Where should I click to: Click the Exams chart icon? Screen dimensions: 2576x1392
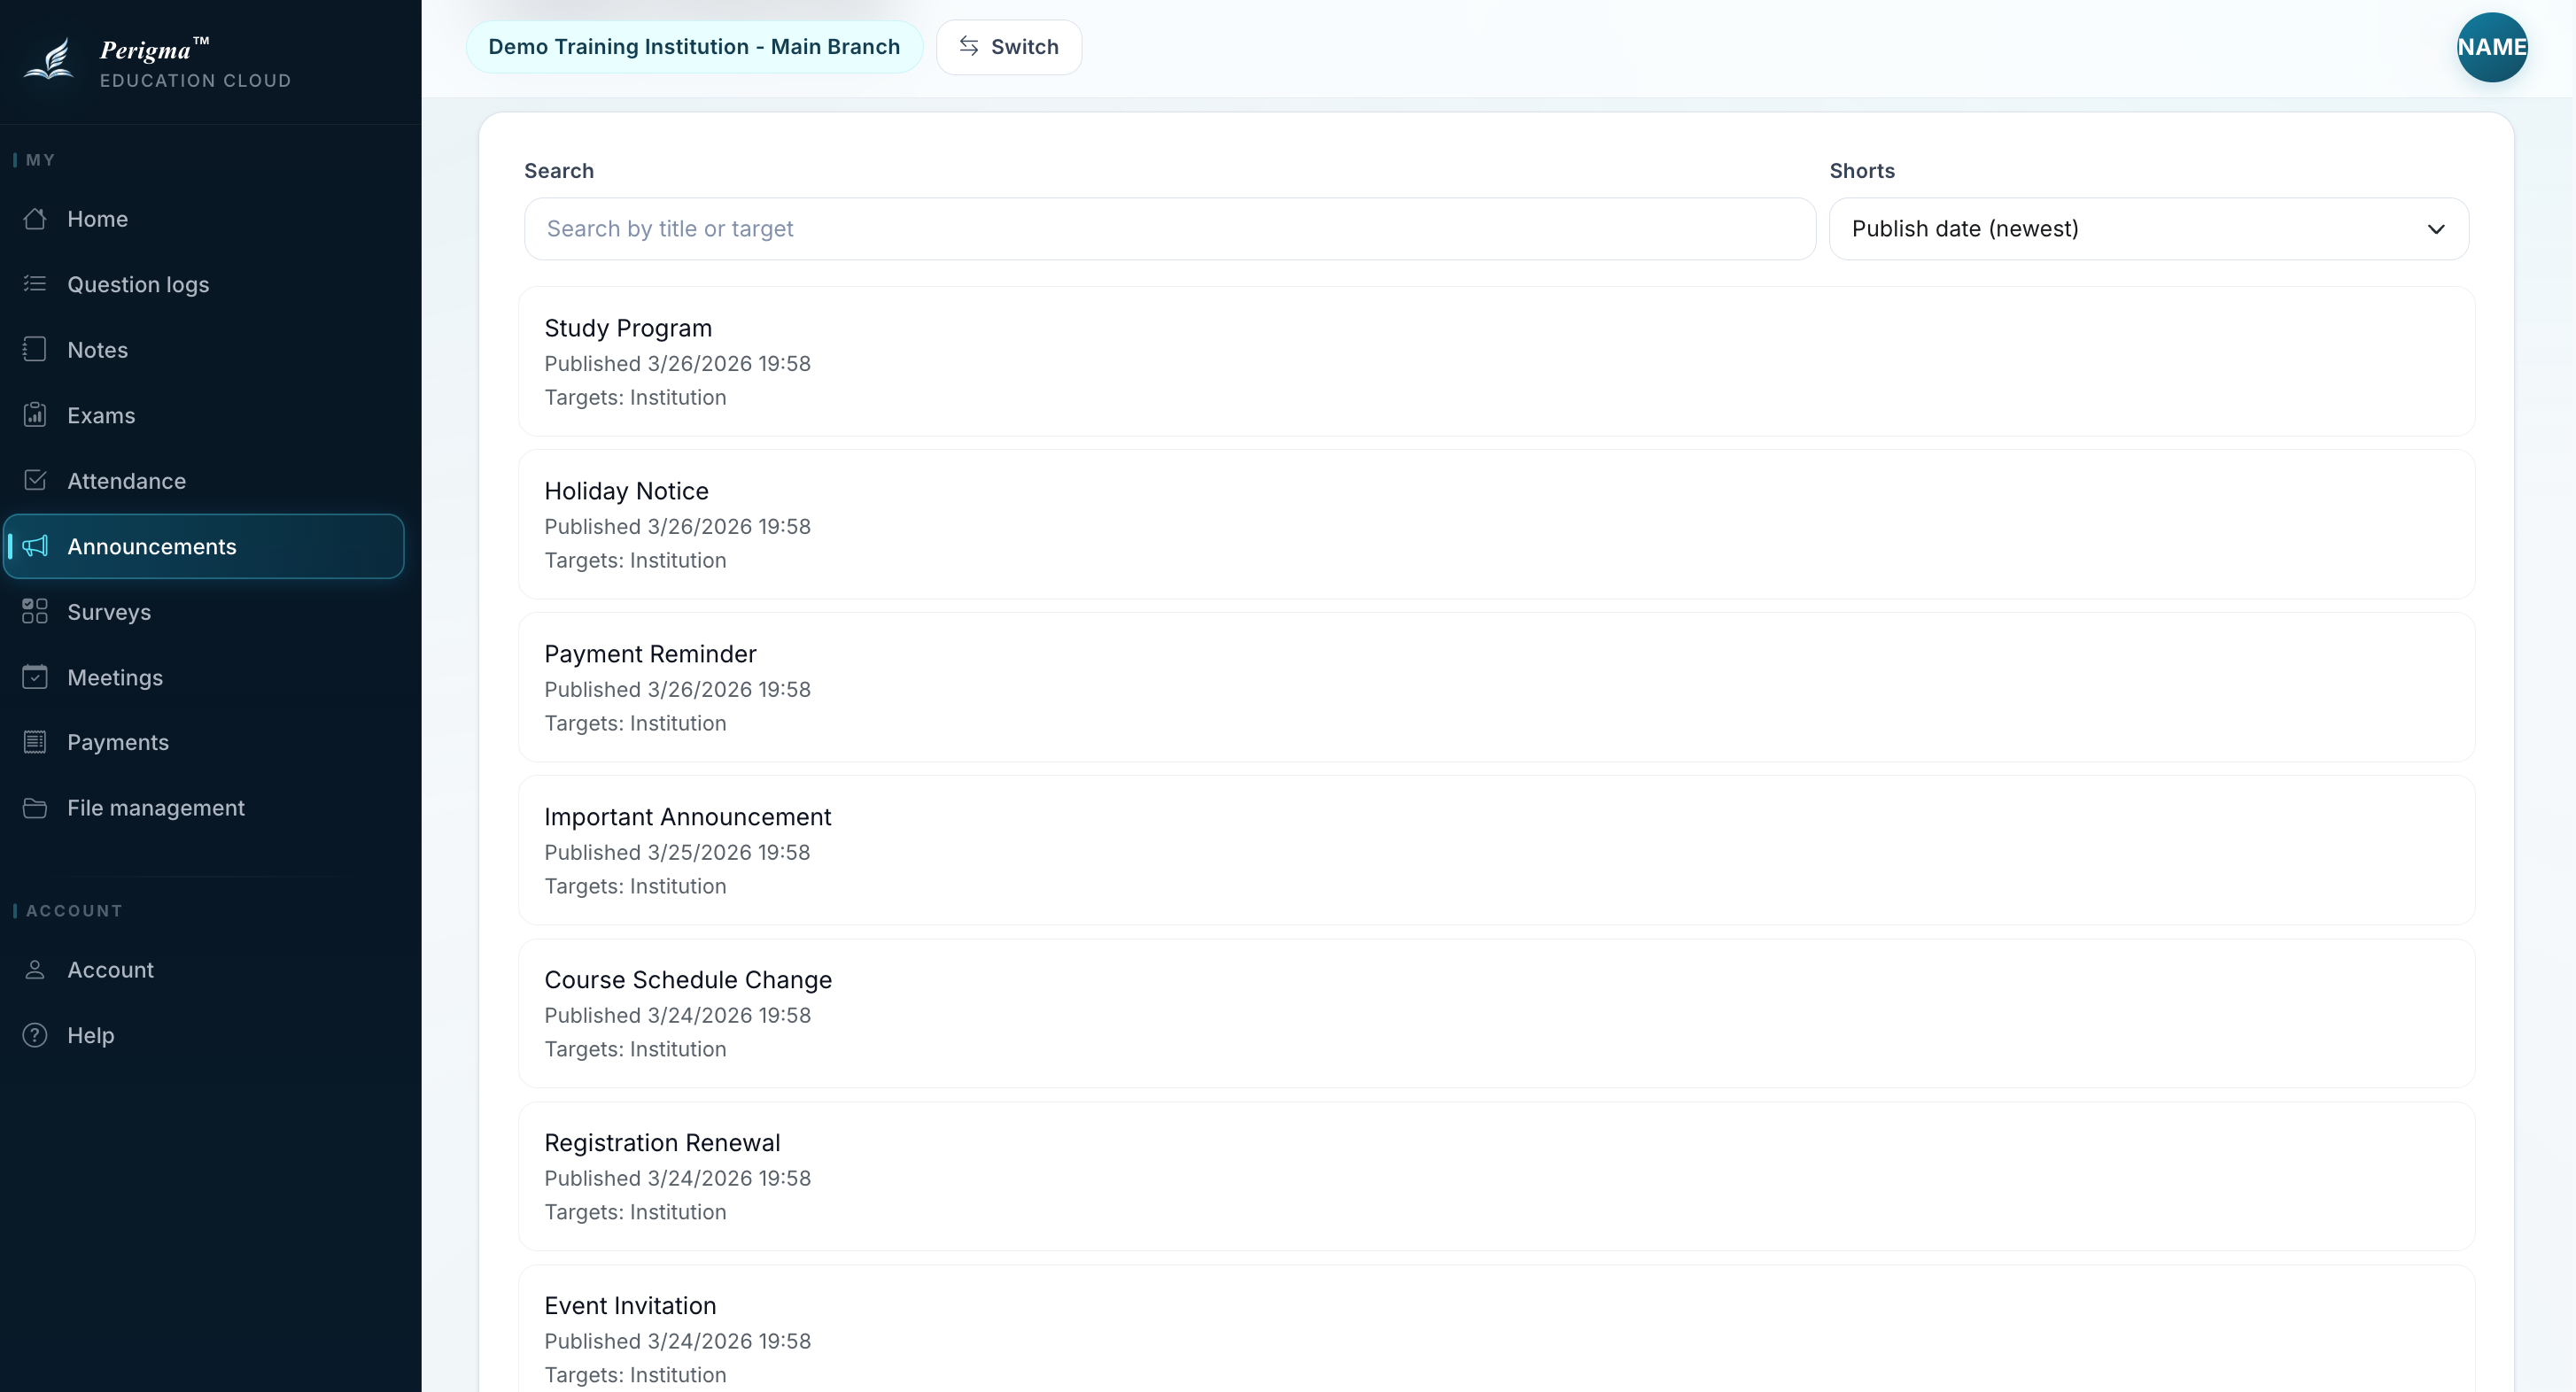click(x=35, y=414)
